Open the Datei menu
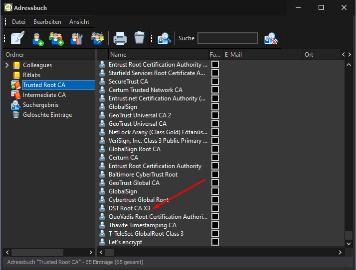Screen dimensions: 356x270 click(x=18, y=22)
